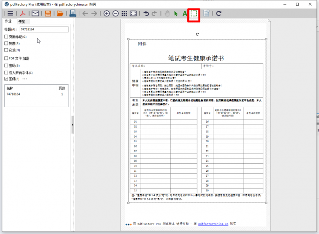Image resolution: width=319 pixels, height=234 pixels.
Task: Click the open folder icon
Action: pyautogui.click(x=60, y=14)
